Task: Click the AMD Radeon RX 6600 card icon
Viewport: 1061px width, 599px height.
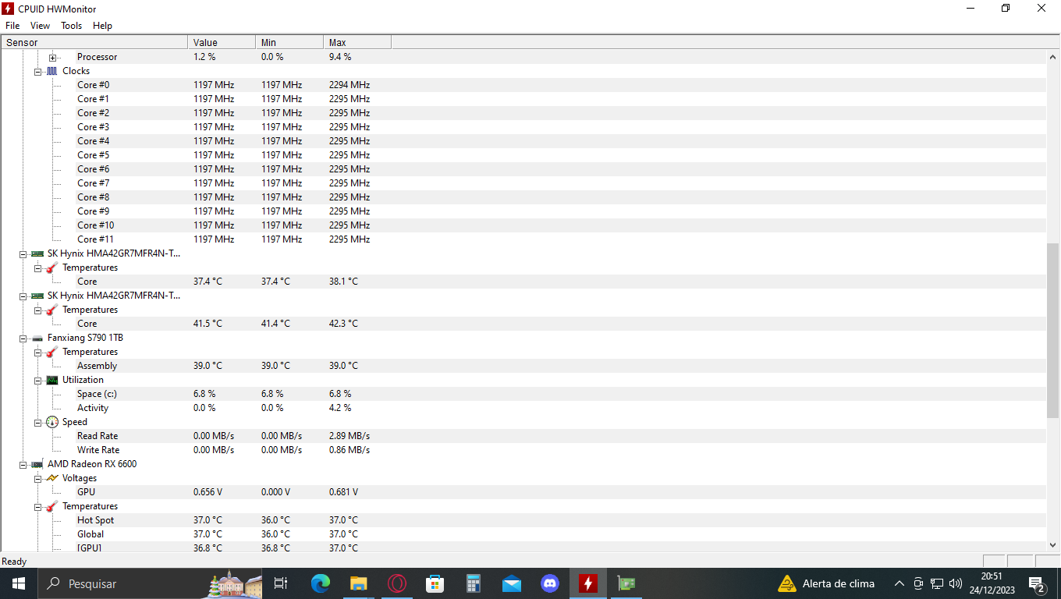Action: (37, 464)
